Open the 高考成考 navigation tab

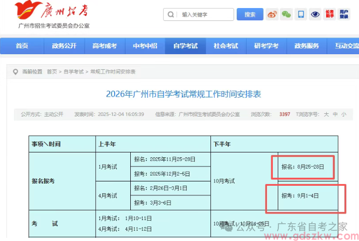tap(104, 46)
